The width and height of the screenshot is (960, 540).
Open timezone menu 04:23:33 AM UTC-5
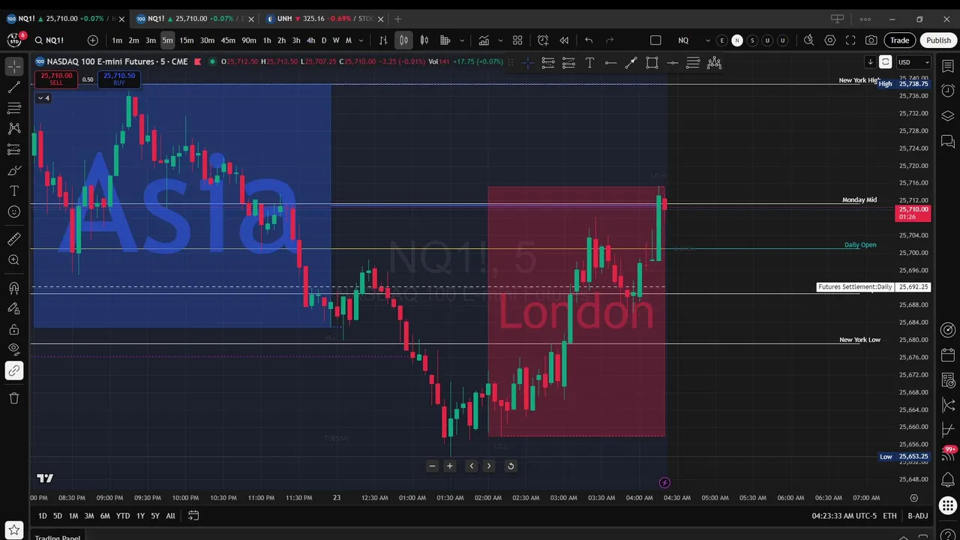[x=844, y=515]
